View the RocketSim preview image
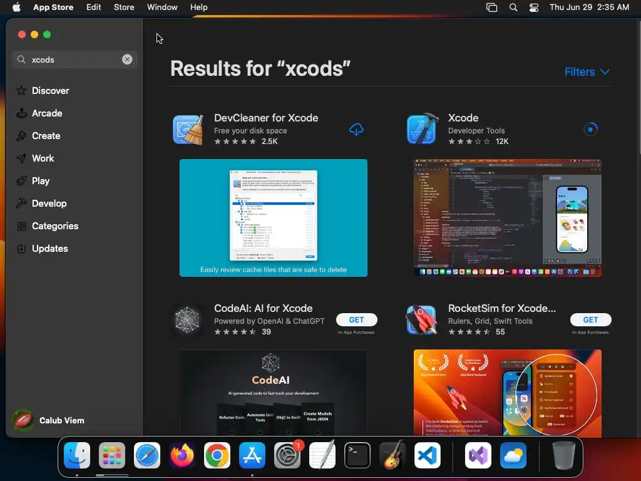The width and height of the screenshot is (641, 481). pos(507,393)
